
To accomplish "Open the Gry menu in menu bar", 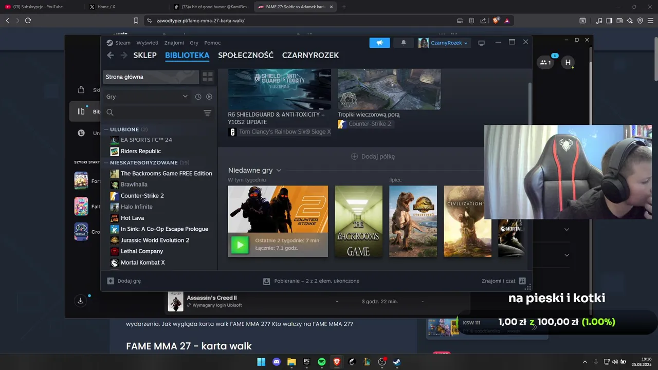I will tap(194, 43).
